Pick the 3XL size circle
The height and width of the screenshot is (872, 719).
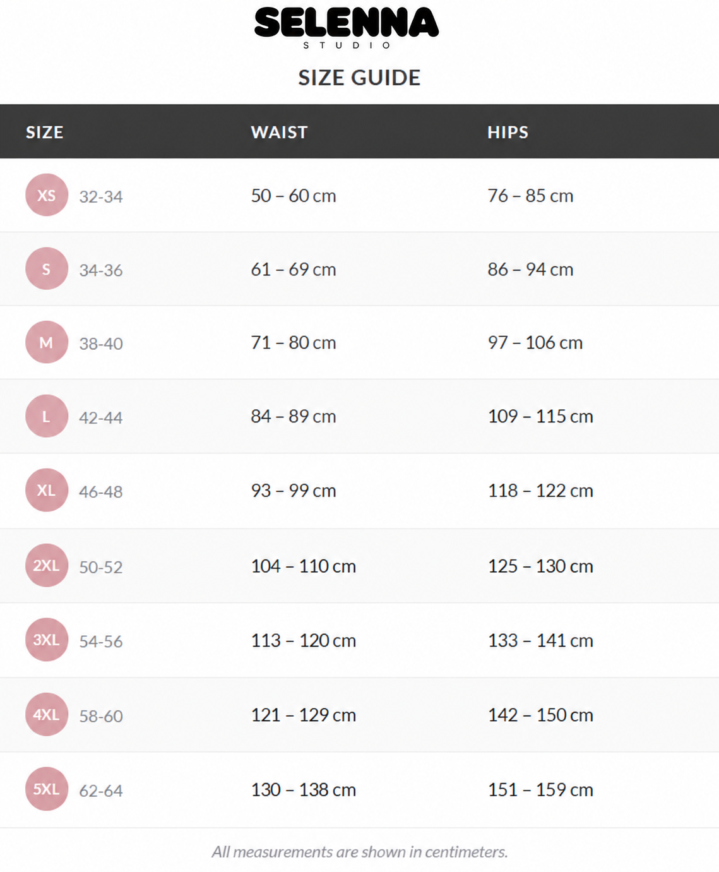click(47, 640)
